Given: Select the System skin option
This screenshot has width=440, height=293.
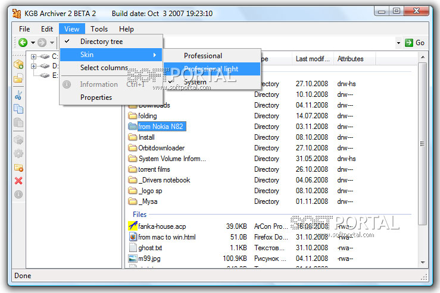Looking at the screenshot, I should 212,82.
